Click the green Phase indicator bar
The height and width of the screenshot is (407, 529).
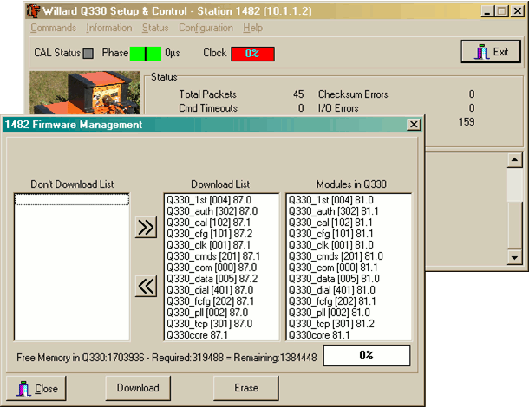(146, 53)
